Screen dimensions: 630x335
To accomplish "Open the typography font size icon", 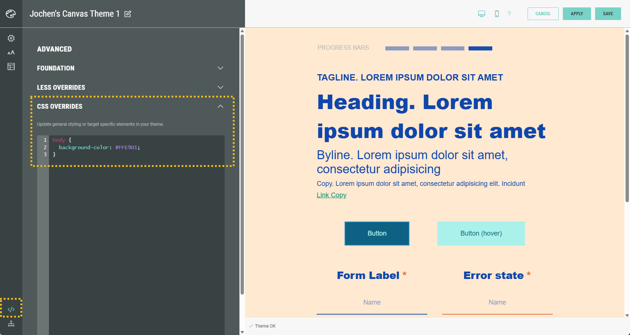I will pos(11,52).
